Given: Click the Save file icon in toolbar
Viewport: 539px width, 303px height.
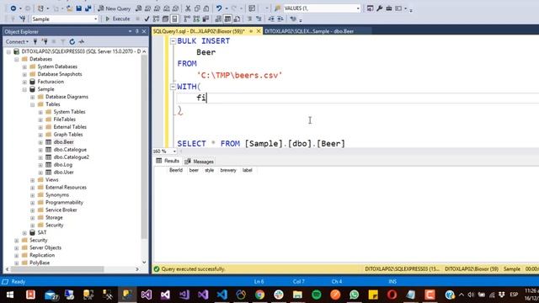Looking at the screenshot, I should (78, 8).
